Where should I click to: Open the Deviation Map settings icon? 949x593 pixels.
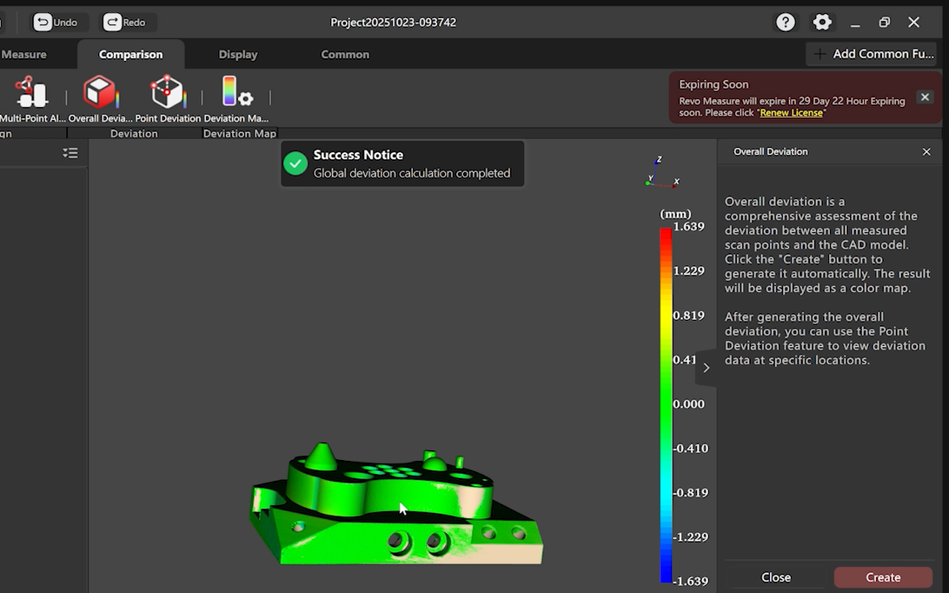pos(236,93)
